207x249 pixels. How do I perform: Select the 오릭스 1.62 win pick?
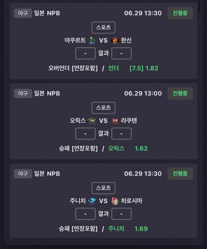pyautogui.click(x=128, y=149)
